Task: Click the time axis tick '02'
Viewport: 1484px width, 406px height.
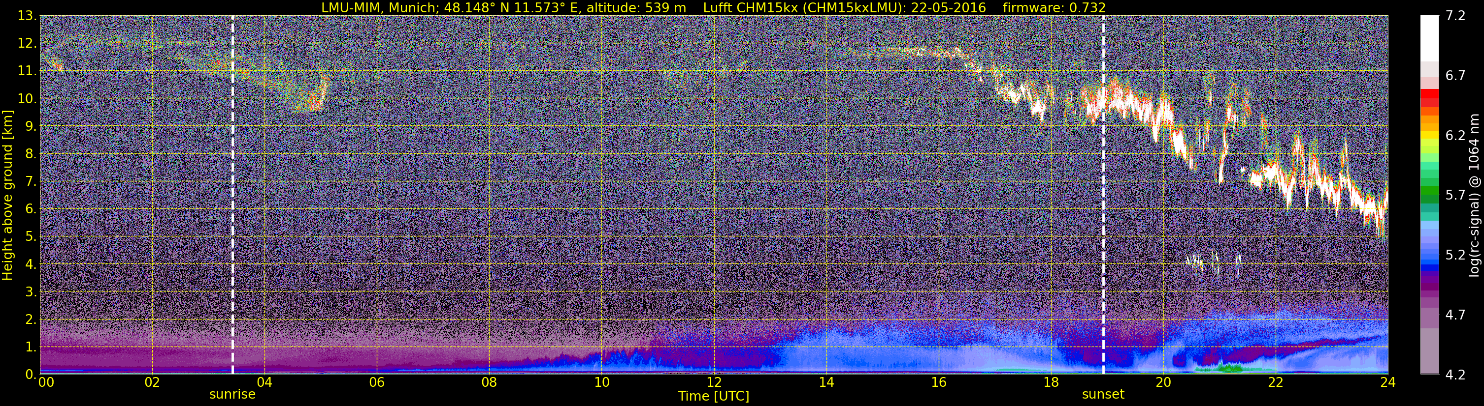Action: 152,383
